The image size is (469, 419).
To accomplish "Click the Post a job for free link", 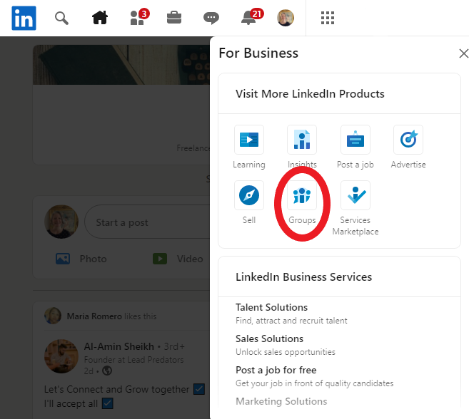I will tap(276, 370).
